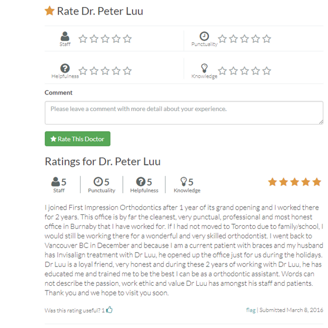The image size is (328, 328).
Task: Click the thumbs-up useful icon
Action: pos(109,310)
